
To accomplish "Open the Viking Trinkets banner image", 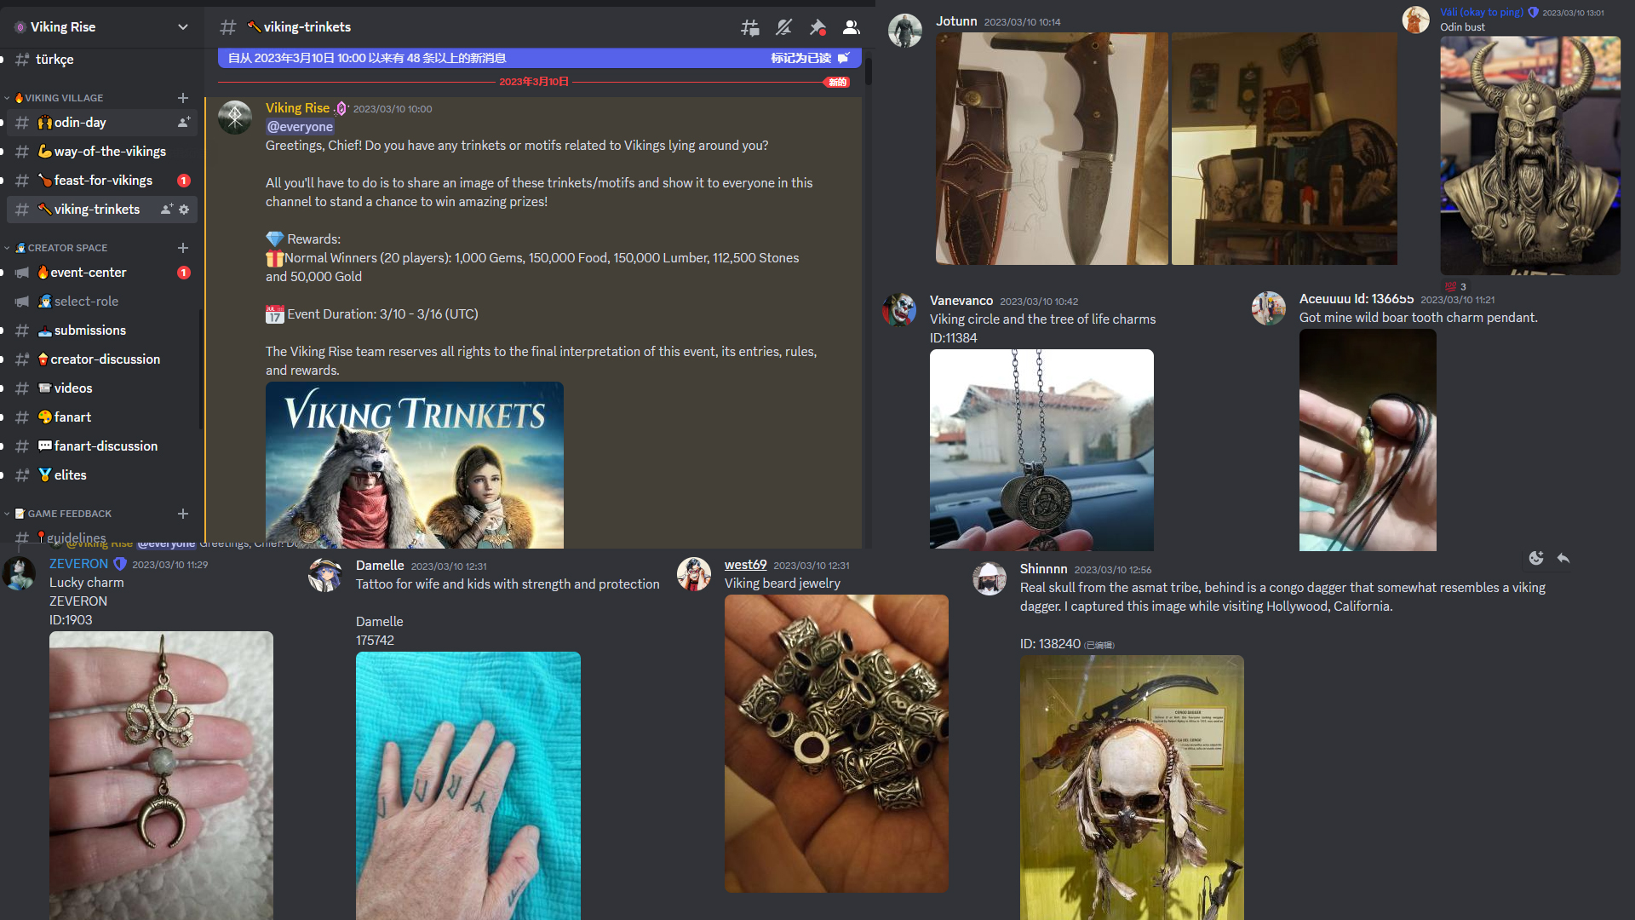I will coord(414,465).
